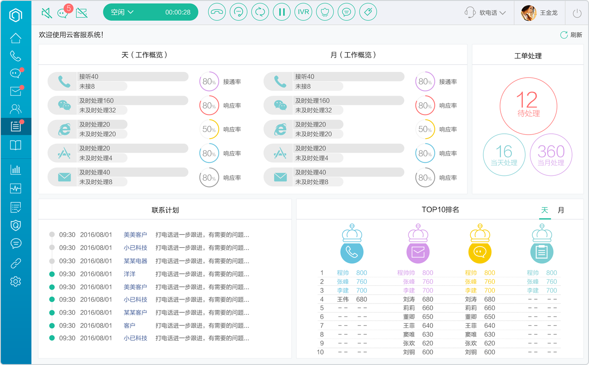Click the power button at top right
The height and width of the screenshot is (365, 589).
pyautogui.click(x=577, y=13)
